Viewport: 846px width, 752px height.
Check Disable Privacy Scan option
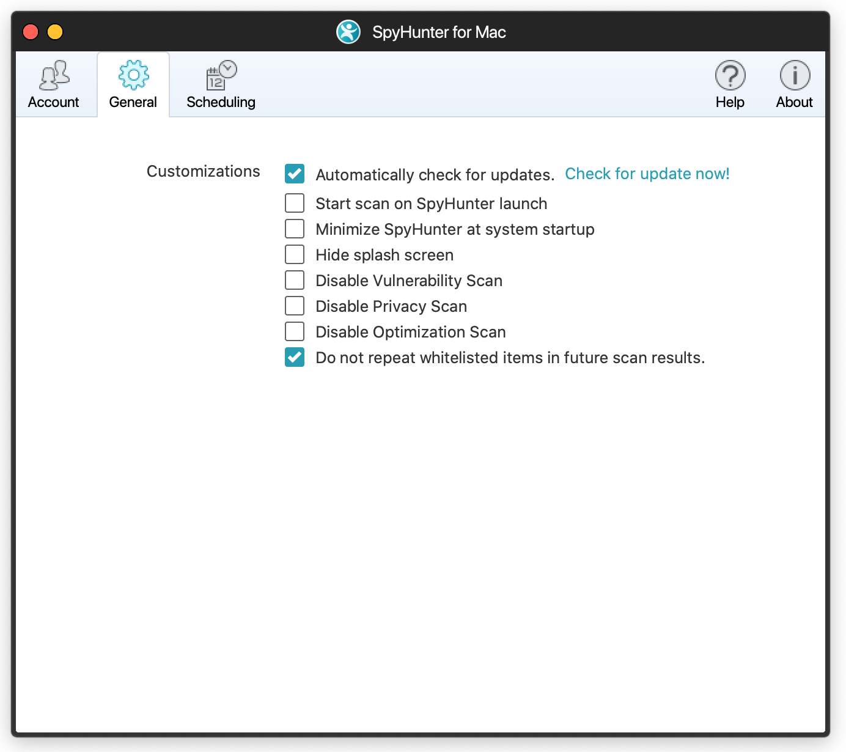coord(295,306)
